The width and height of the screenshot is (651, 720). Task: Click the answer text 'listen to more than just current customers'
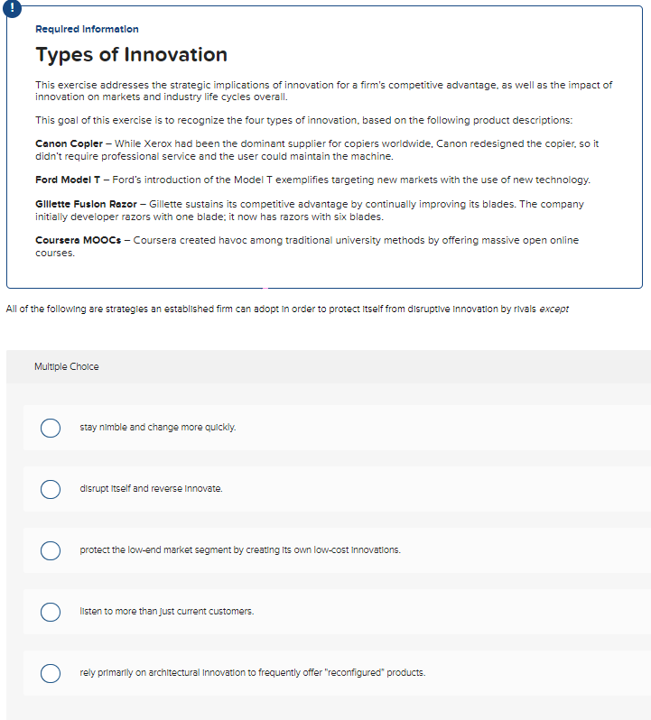pos(166,612)
